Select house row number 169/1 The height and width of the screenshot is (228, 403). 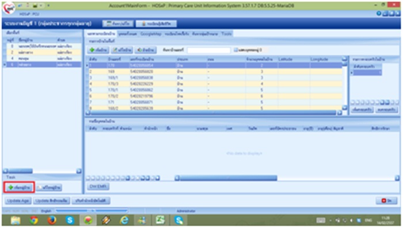click(x=215, y=78)
